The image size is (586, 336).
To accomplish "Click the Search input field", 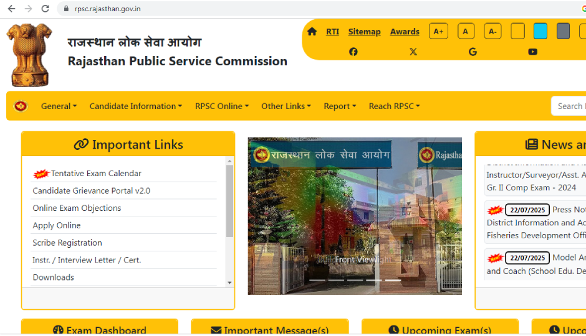I will [569, 106].
